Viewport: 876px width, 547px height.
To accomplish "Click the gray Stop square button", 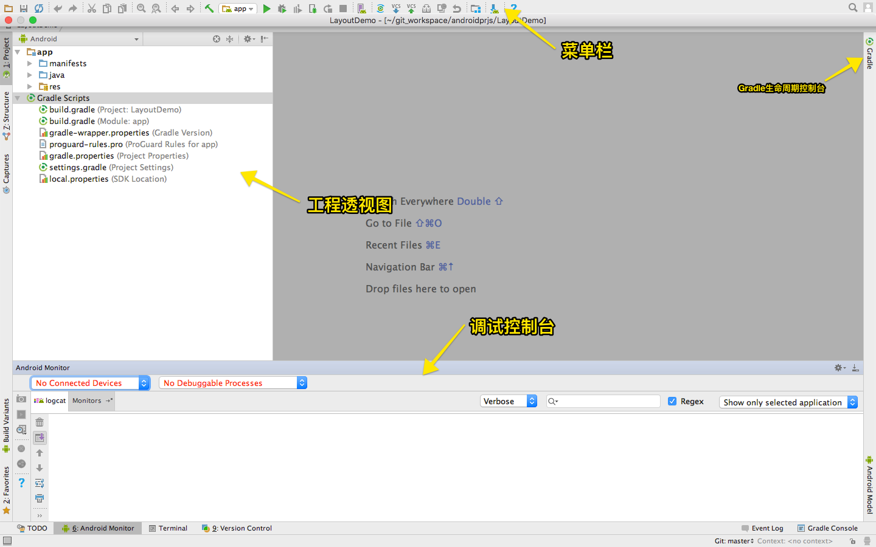I will click(x=343, y=9).
